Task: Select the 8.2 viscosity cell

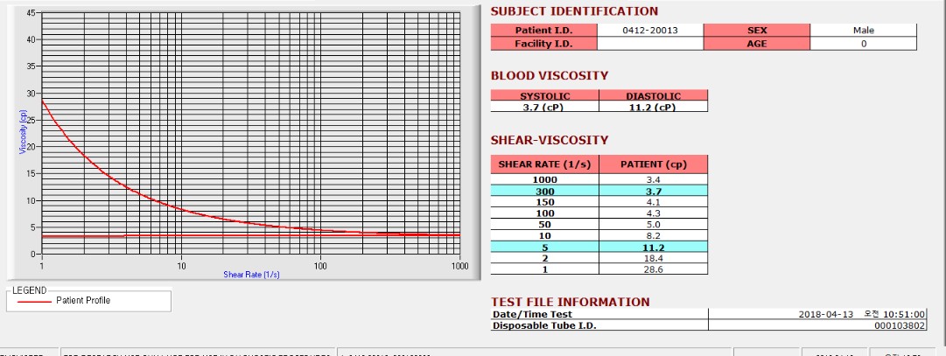Action: pos(654,235)
